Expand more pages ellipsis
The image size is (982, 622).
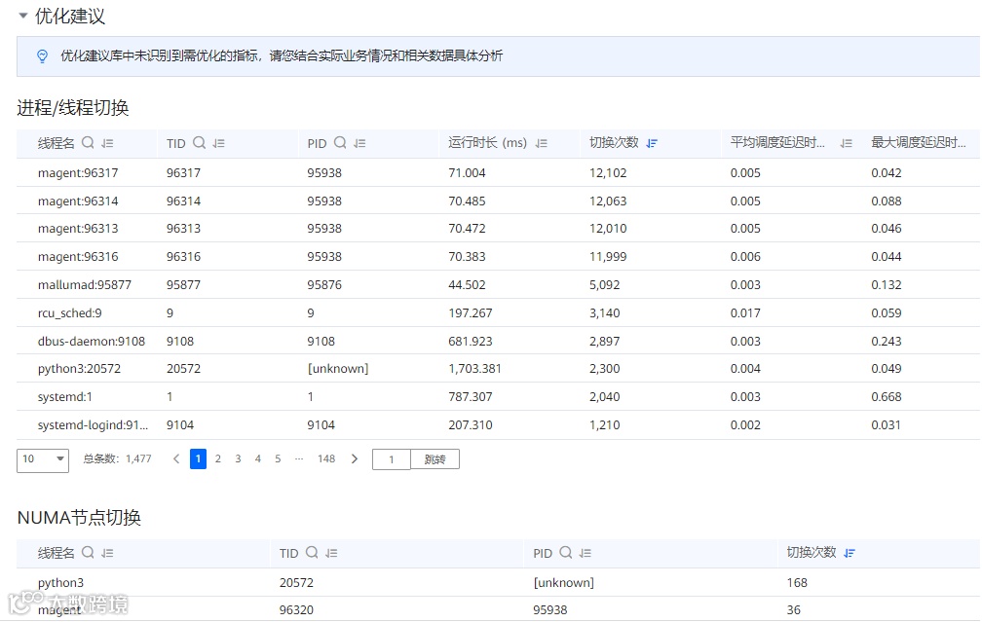click(299, 459)
